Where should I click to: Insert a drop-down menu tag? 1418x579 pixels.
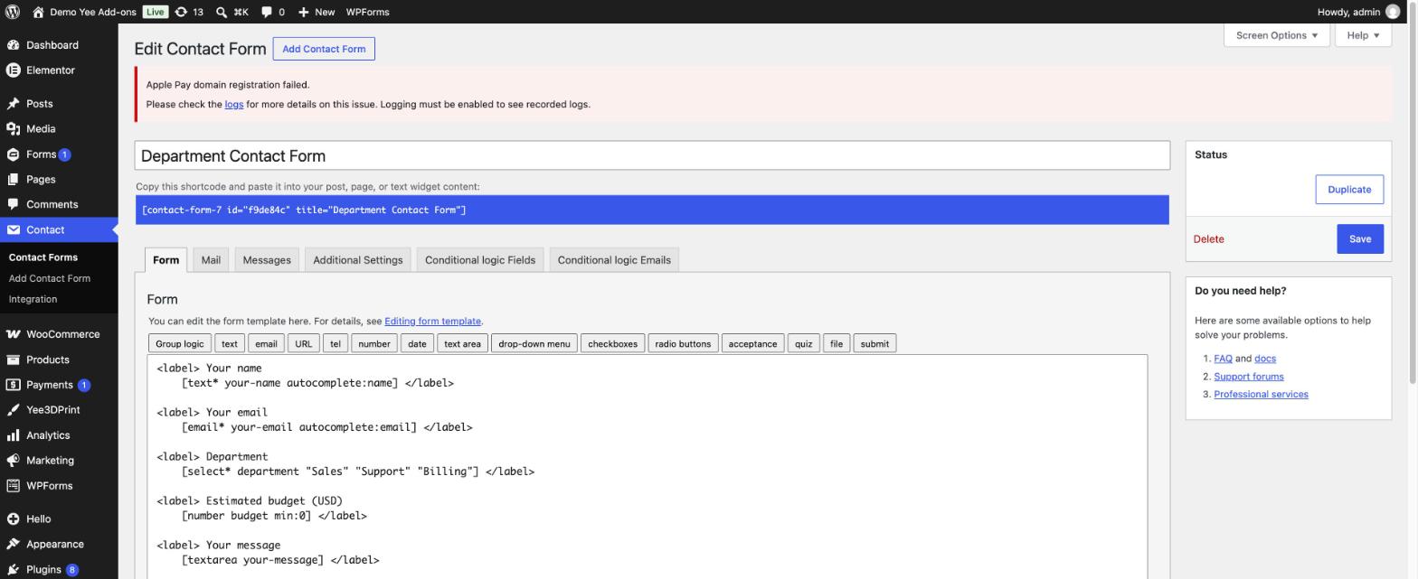[x=534, y=344]
